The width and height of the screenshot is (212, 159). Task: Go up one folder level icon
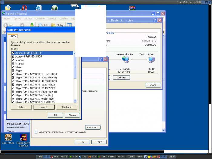coord(32,25)
